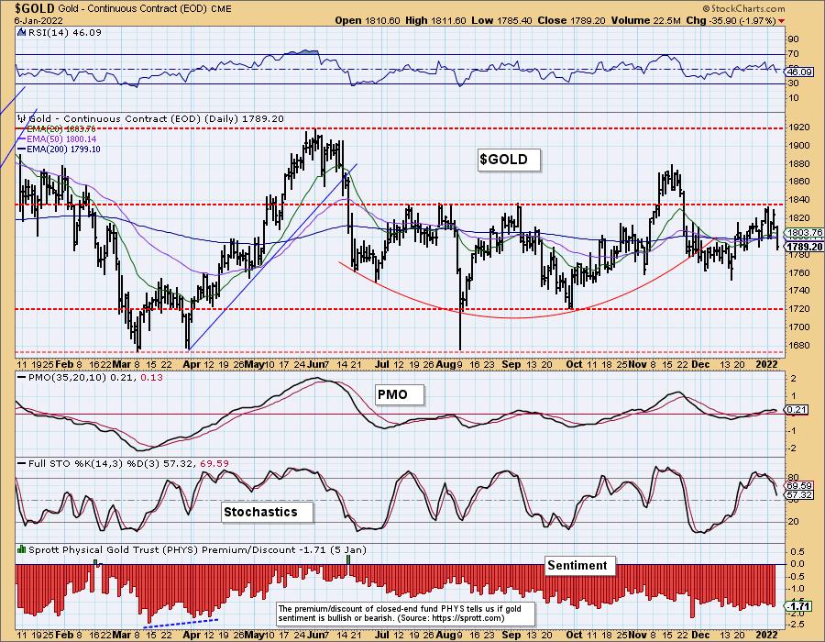Click the PMO annotation box
825x642 pixels.
pyautogui.click(x=399, y=394)
